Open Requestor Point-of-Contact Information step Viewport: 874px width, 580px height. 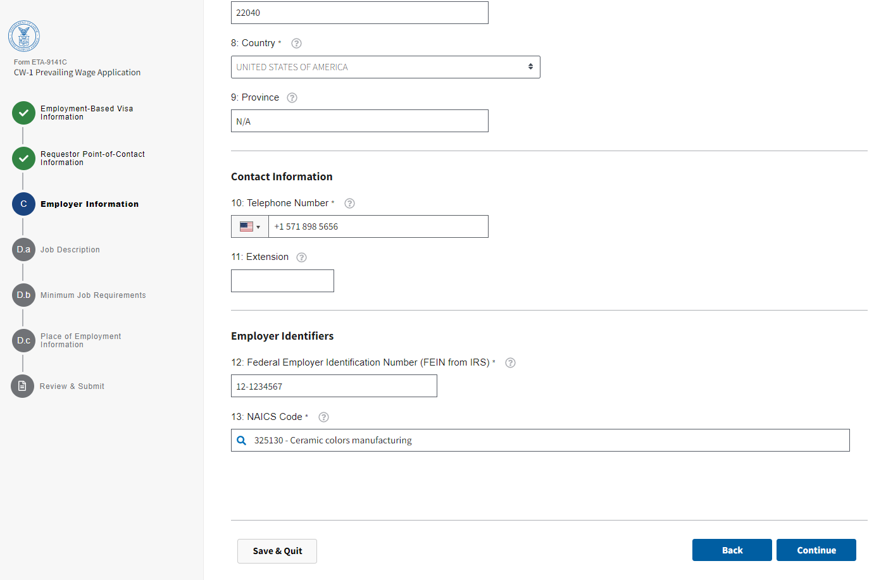click(x=92, y=158)
